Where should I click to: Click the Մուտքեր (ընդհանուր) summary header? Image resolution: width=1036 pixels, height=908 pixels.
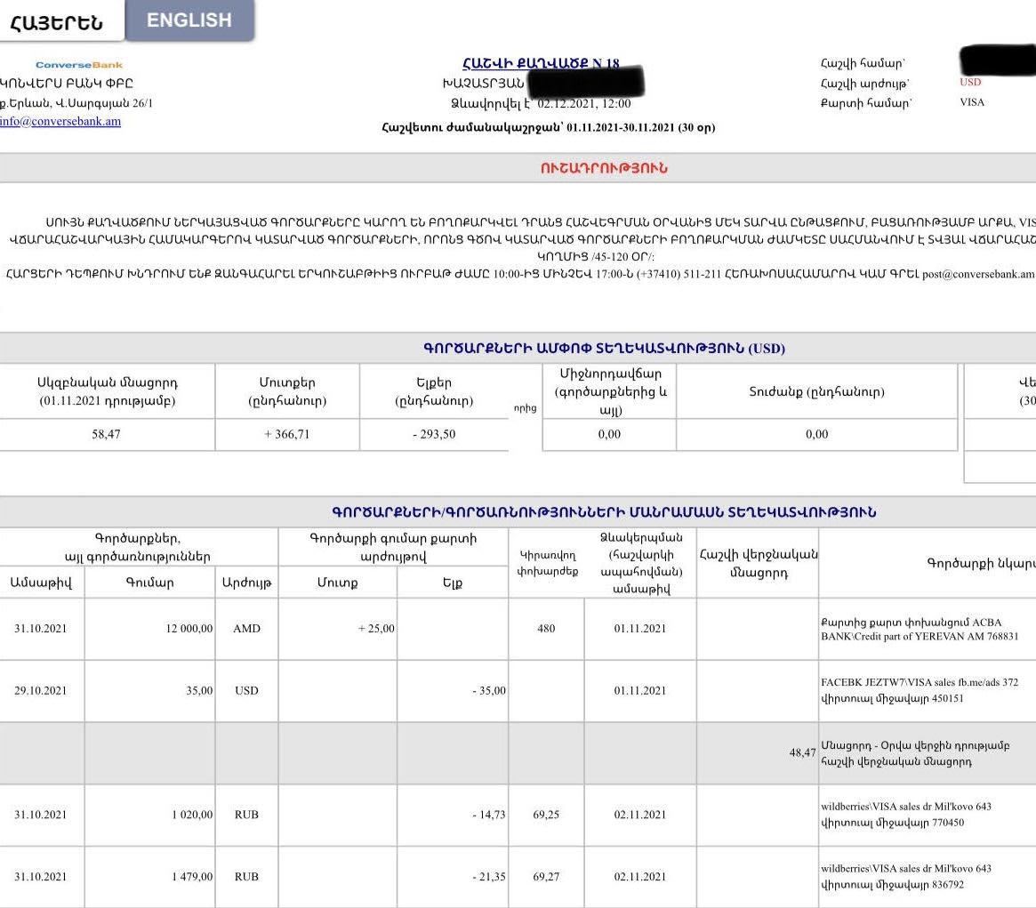click(287, 391)
